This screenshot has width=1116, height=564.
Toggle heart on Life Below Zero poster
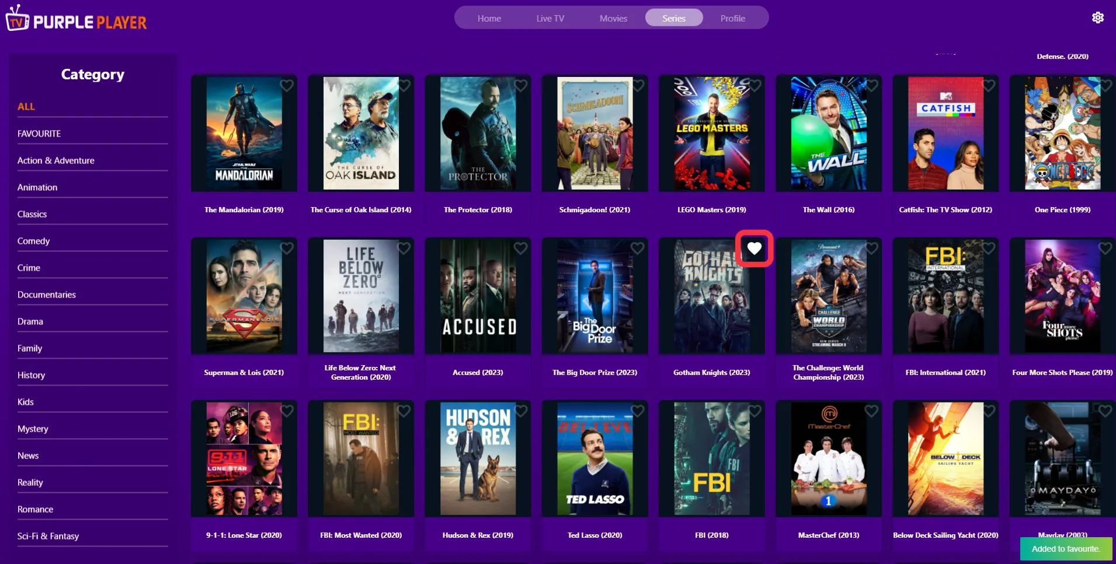tap(404, 248)
